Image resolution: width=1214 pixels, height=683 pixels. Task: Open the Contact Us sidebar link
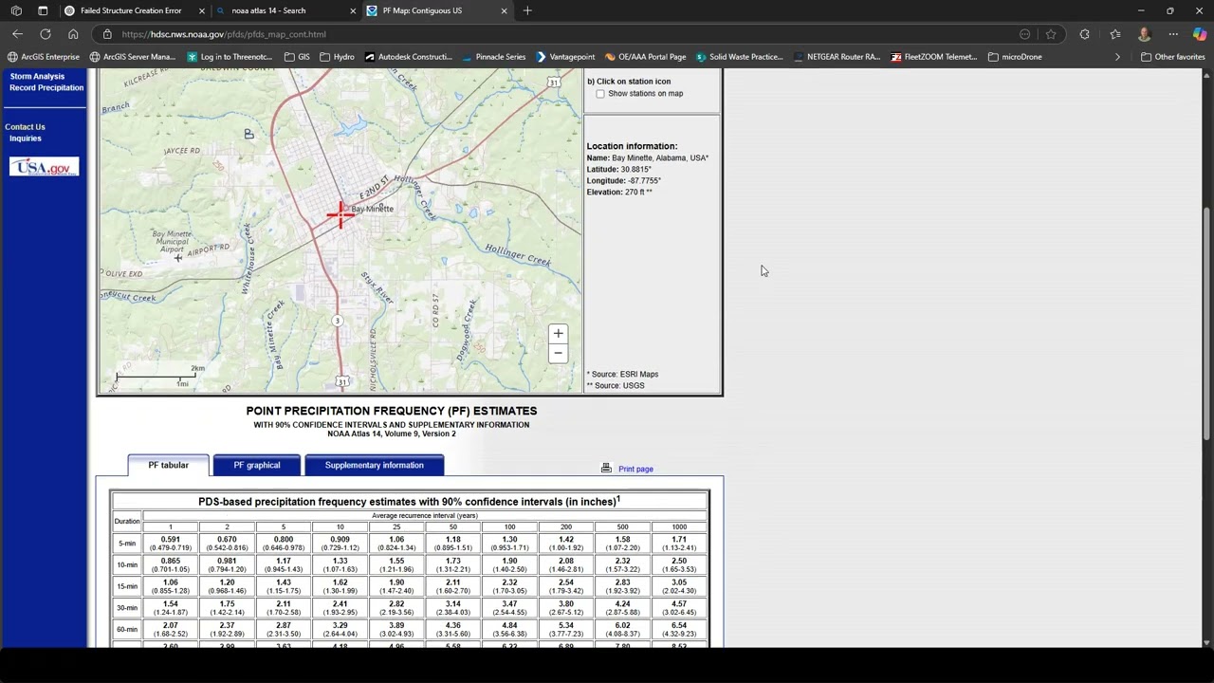tap(25, 126)
